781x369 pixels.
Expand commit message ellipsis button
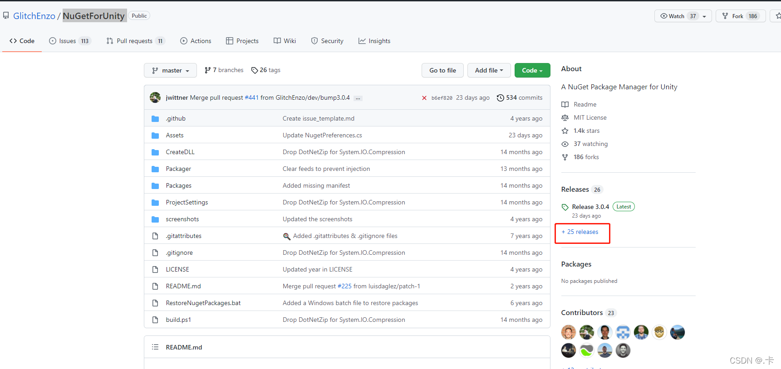click(358, 98)
